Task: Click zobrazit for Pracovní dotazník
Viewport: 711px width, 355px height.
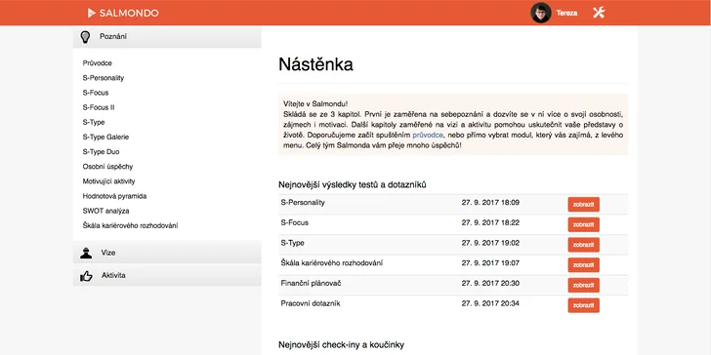Action: 584,305
